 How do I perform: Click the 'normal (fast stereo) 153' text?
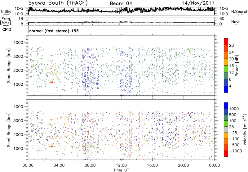click(x=54, y=31)
